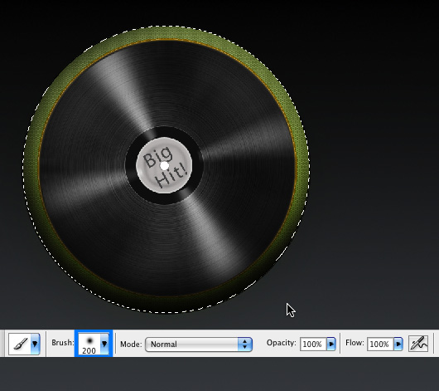Click the white spindle hole on record
This screenshot has height=391, width=439.
(164, 166)
